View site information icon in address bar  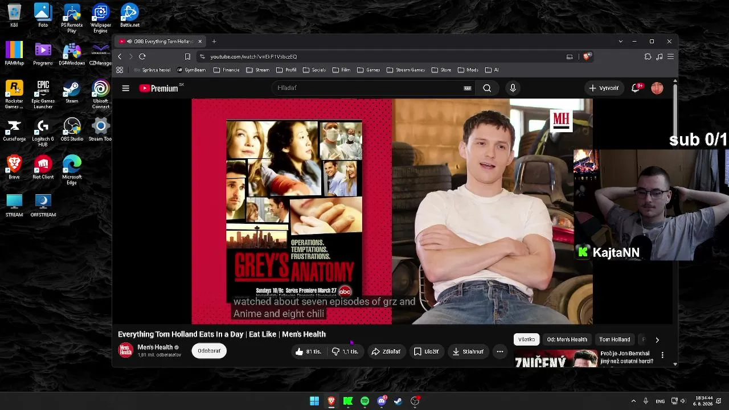coord(202,57)
